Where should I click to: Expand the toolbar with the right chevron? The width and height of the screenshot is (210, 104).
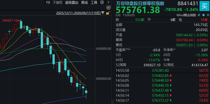click(x=108, y=2)
